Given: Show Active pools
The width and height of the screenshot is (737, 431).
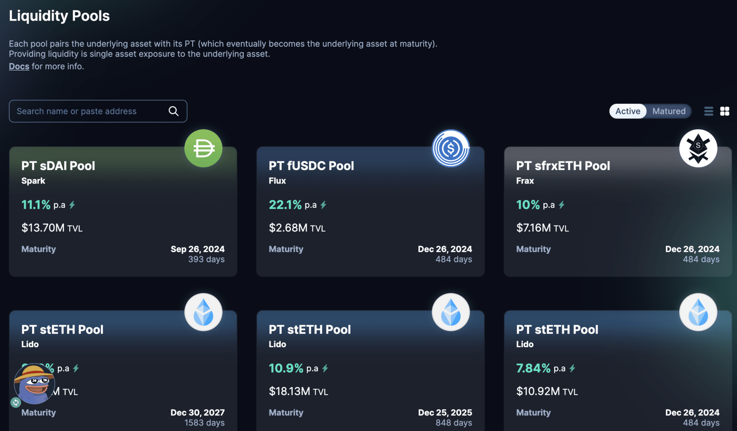Looking at the screenshot, I should (628, 111).
